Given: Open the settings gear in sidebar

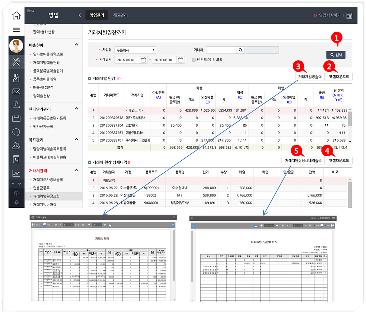Looking at the screenshot, I should tap(16, 202).
